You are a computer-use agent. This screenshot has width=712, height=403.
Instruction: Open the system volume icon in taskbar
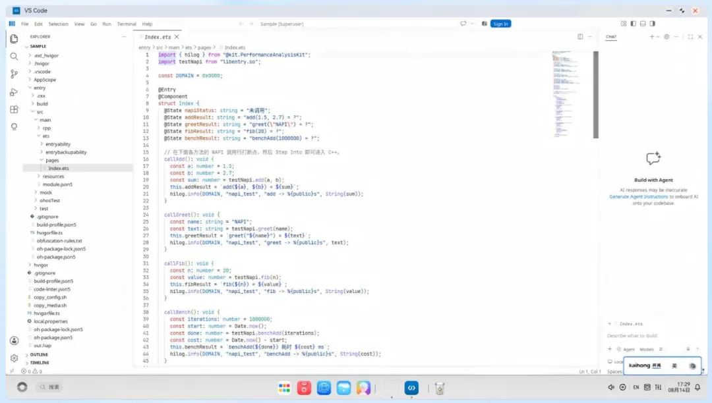coord(610,387)
